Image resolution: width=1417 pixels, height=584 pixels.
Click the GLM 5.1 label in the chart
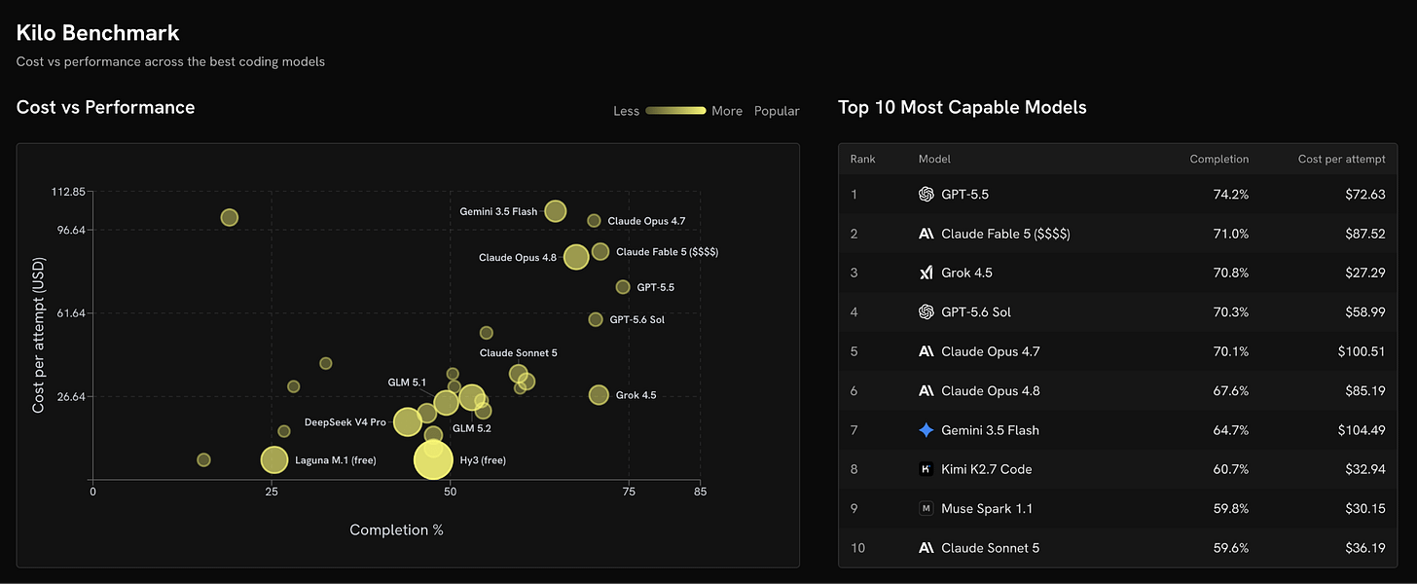(x=407, y=383)
